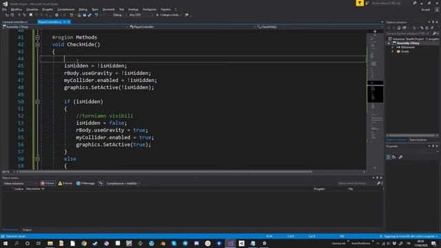Collapse the CheckHide method at line 42
The image size is (441, 248).
pyautogui.click(x=37, y=44)
